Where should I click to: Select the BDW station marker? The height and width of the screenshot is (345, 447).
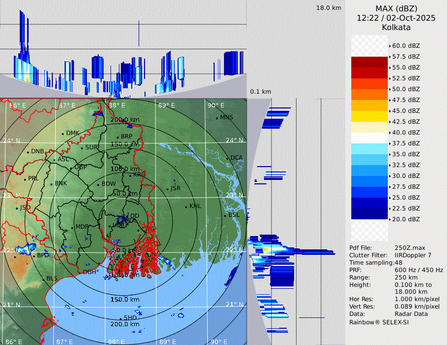coord(98,184)
